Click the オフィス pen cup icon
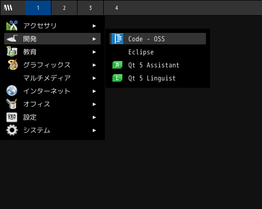 pyautogui.click(x=12, y=104)
